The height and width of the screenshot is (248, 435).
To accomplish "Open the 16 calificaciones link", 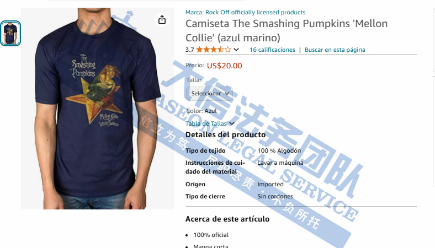I will coord(272,50).
